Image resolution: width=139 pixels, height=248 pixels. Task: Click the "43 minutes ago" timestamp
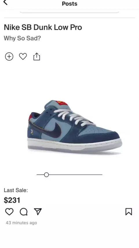coord(21,223)
